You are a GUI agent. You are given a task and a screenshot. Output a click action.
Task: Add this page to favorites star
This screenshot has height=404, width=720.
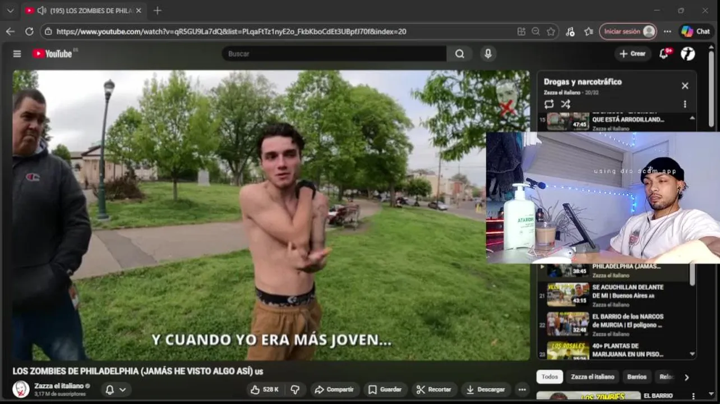551,31
